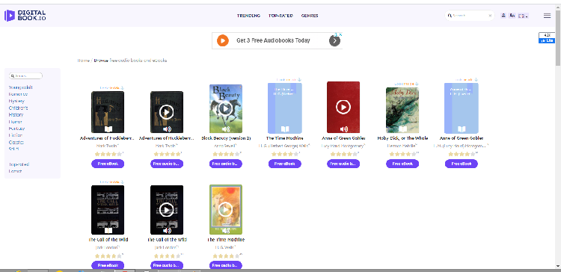Image resolution: width=561 pixels, height=272 pixels.
Task: Open the hamburger menu in the header
Action: pyautogui.click(x=547, y=16)
